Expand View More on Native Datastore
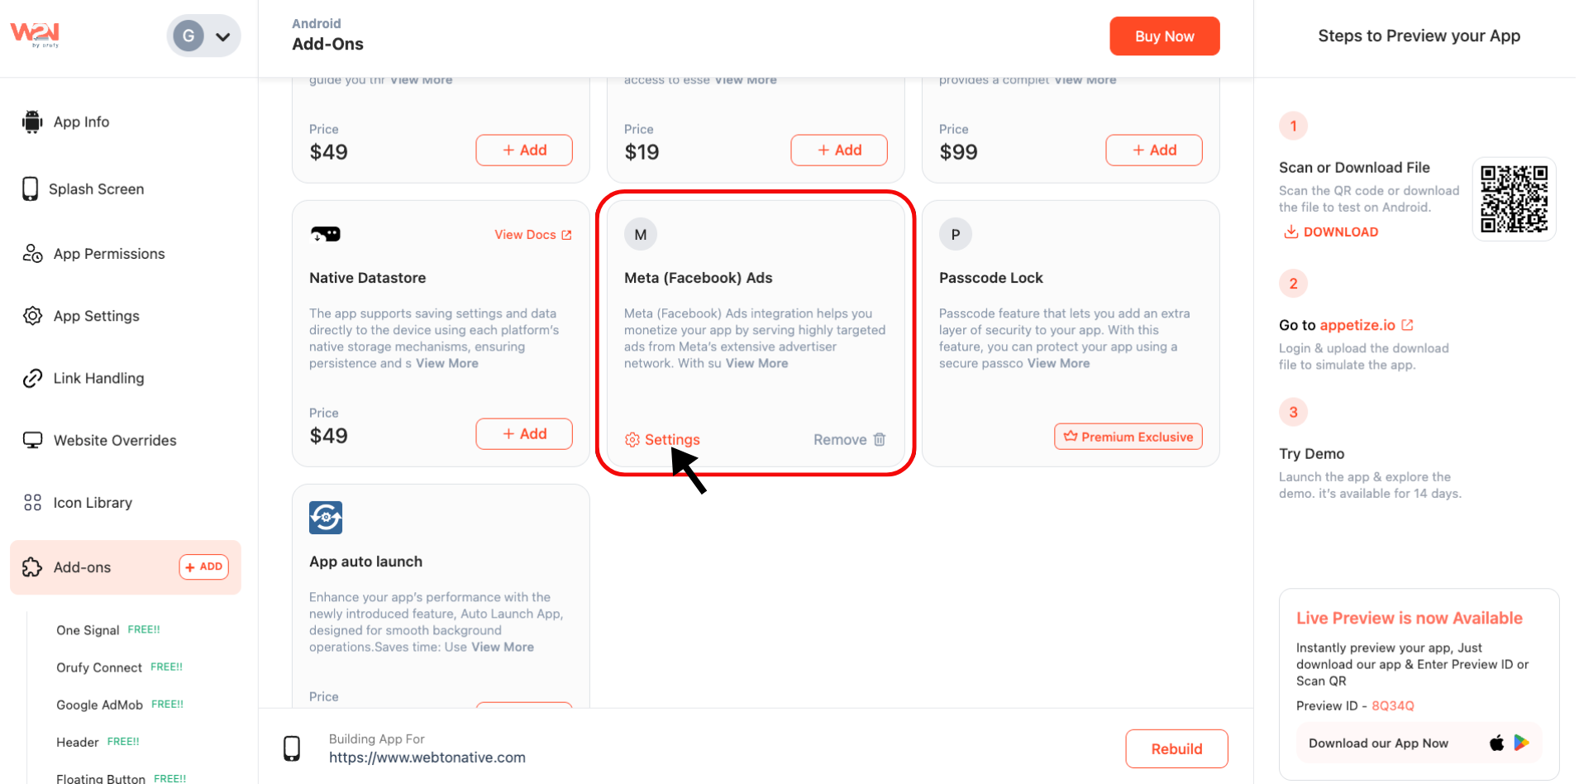 click(446, 363)
